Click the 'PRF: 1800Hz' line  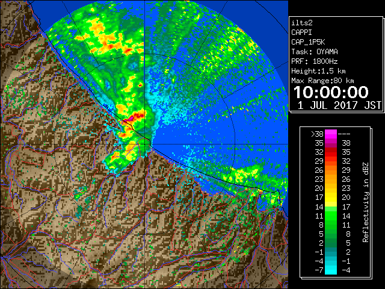click(314, 61)
